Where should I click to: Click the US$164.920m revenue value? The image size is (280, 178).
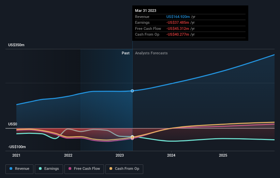click(178, 17)
